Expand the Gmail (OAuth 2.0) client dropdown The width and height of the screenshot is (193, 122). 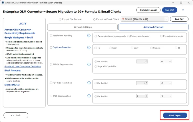(x=166, y=19)
